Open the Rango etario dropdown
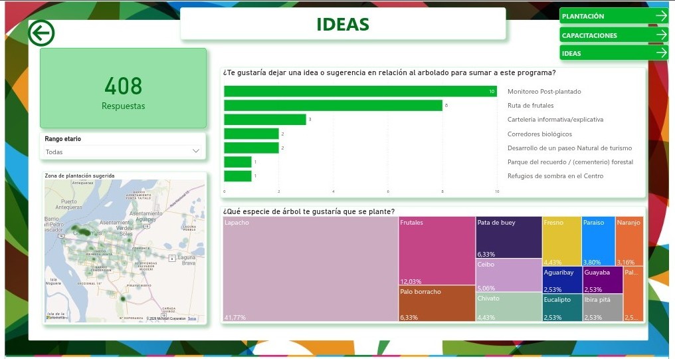This screenshot has width=675, height=359. (123, 152)
